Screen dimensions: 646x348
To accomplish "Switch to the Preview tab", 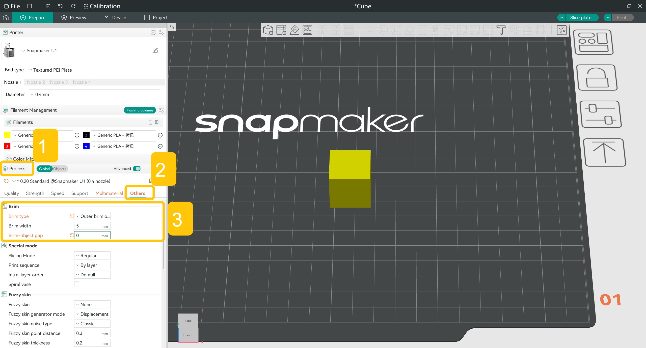I will [74, 17].
